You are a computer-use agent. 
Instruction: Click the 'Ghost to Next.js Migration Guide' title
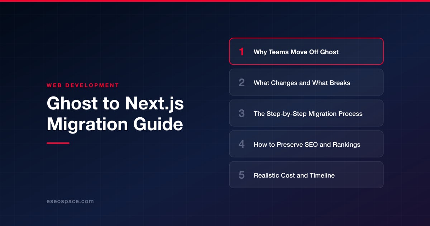pyautogui.click(x=115, y=114)
